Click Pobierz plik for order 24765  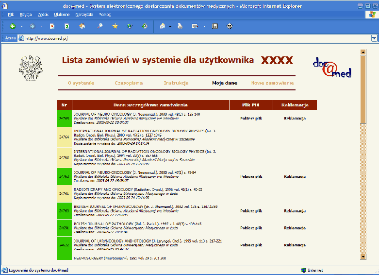point(251,118)
